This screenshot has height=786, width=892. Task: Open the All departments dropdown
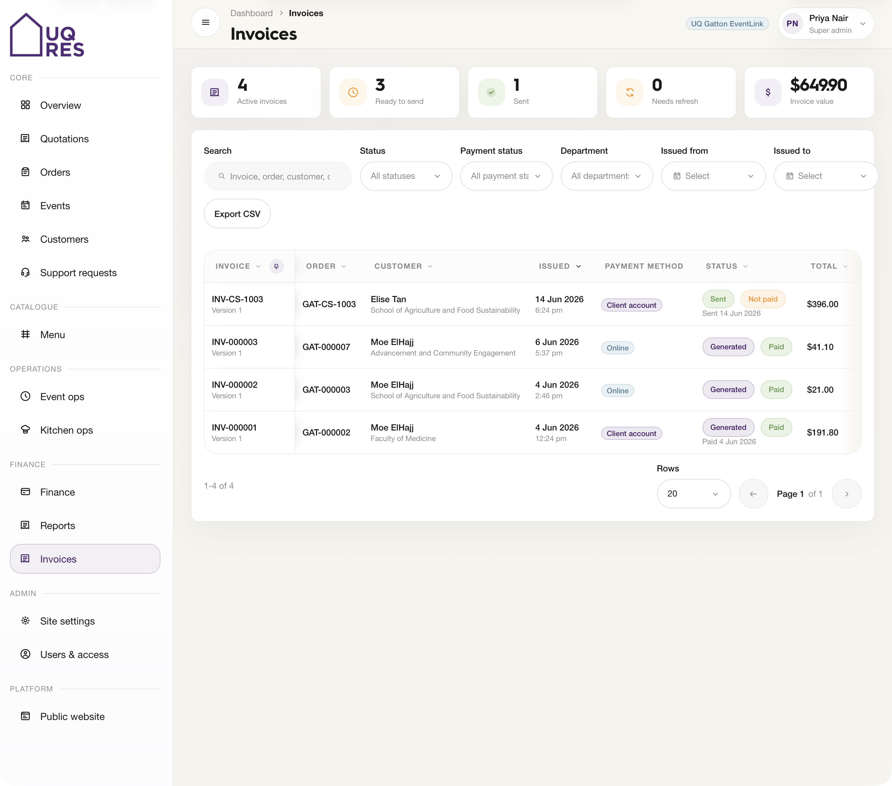point(607,176)
